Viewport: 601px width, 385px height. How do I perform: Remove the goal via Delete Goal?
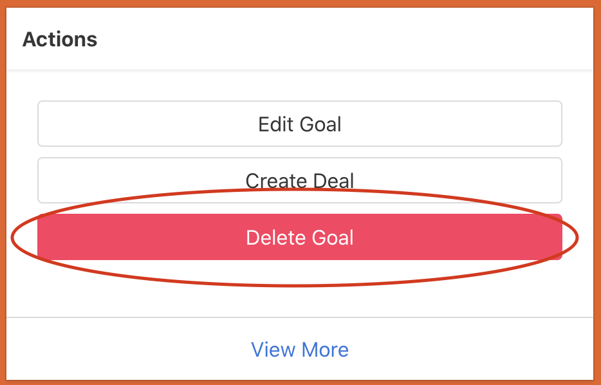[x=300, y=238]
